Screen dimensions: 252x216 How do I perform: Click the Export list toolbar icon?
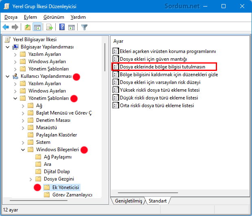click(50, 27)
